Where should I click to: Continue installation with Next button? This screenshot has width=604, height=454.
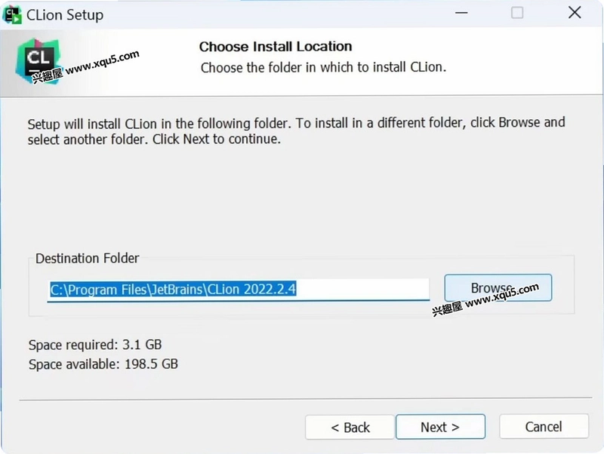[x=440, y=427]
